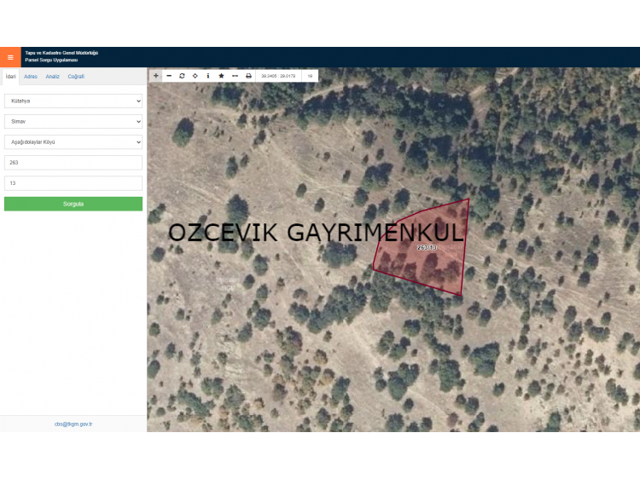Open the Simav district dropdown
This screenshot has height=479, width=640.
tap(73, 122)
